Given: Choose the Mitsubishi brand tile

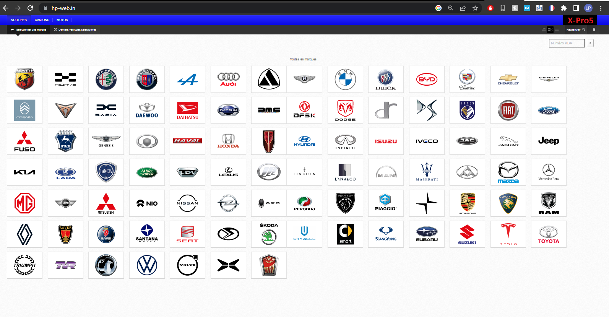Looking at the screenshot, I should pyautogui.click(x=106, y=203).
